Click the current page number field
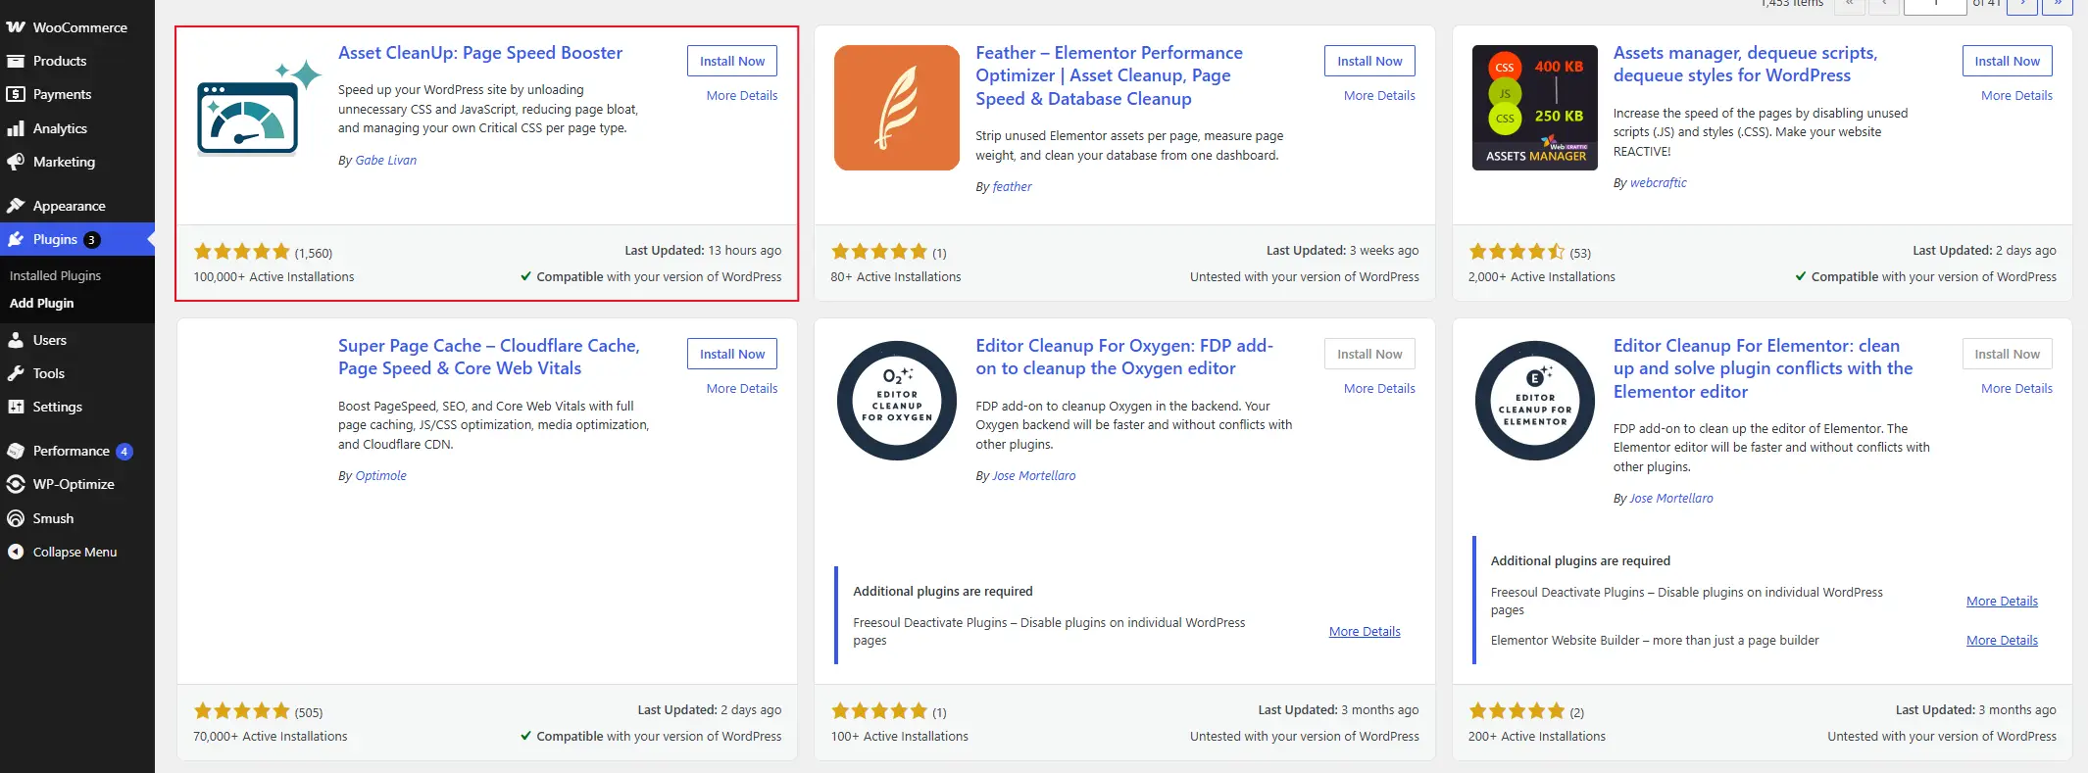Screen dimensions: 2088x773 coord(1935,4)
